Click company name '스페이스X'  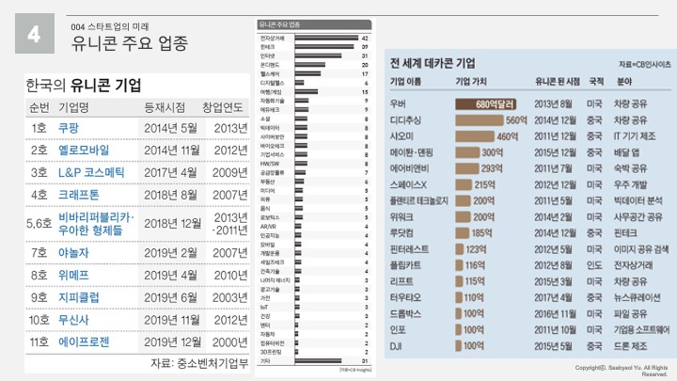[x=408, y=185]
